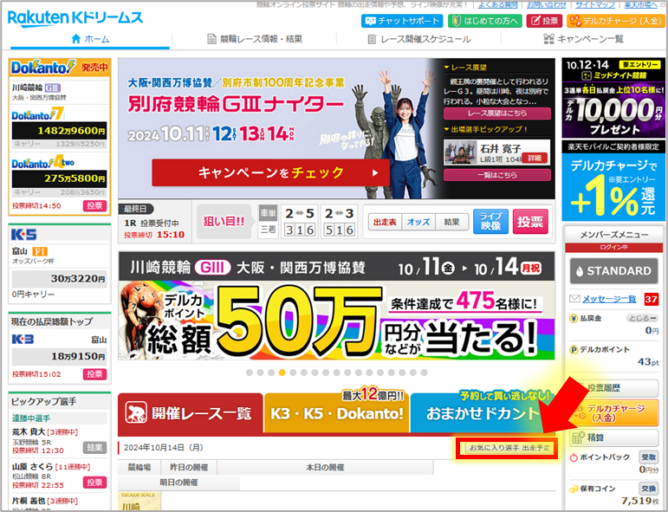Click the 川崎競輪 50万 campaign banner
This screenshot has width=668, height=512.
[336, 306]
